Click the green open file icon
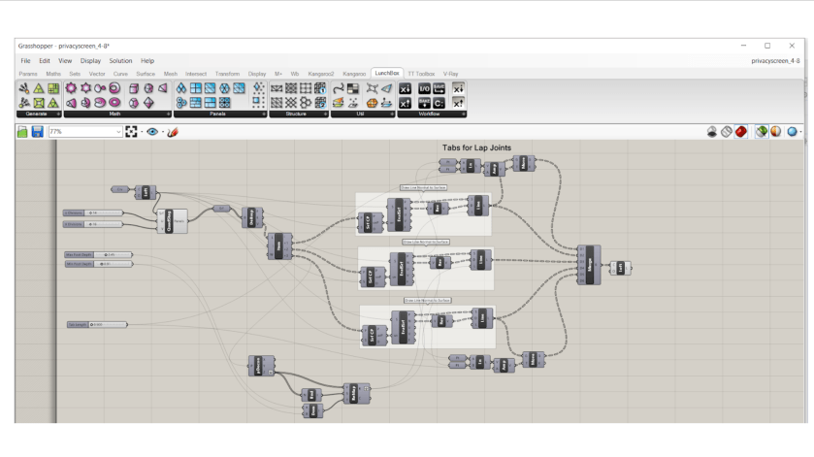Viewport: 814px width, 457px height. click(x=22, y=131)
